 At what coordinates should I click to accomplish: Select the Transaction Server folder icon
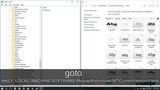tap(13, 26)
